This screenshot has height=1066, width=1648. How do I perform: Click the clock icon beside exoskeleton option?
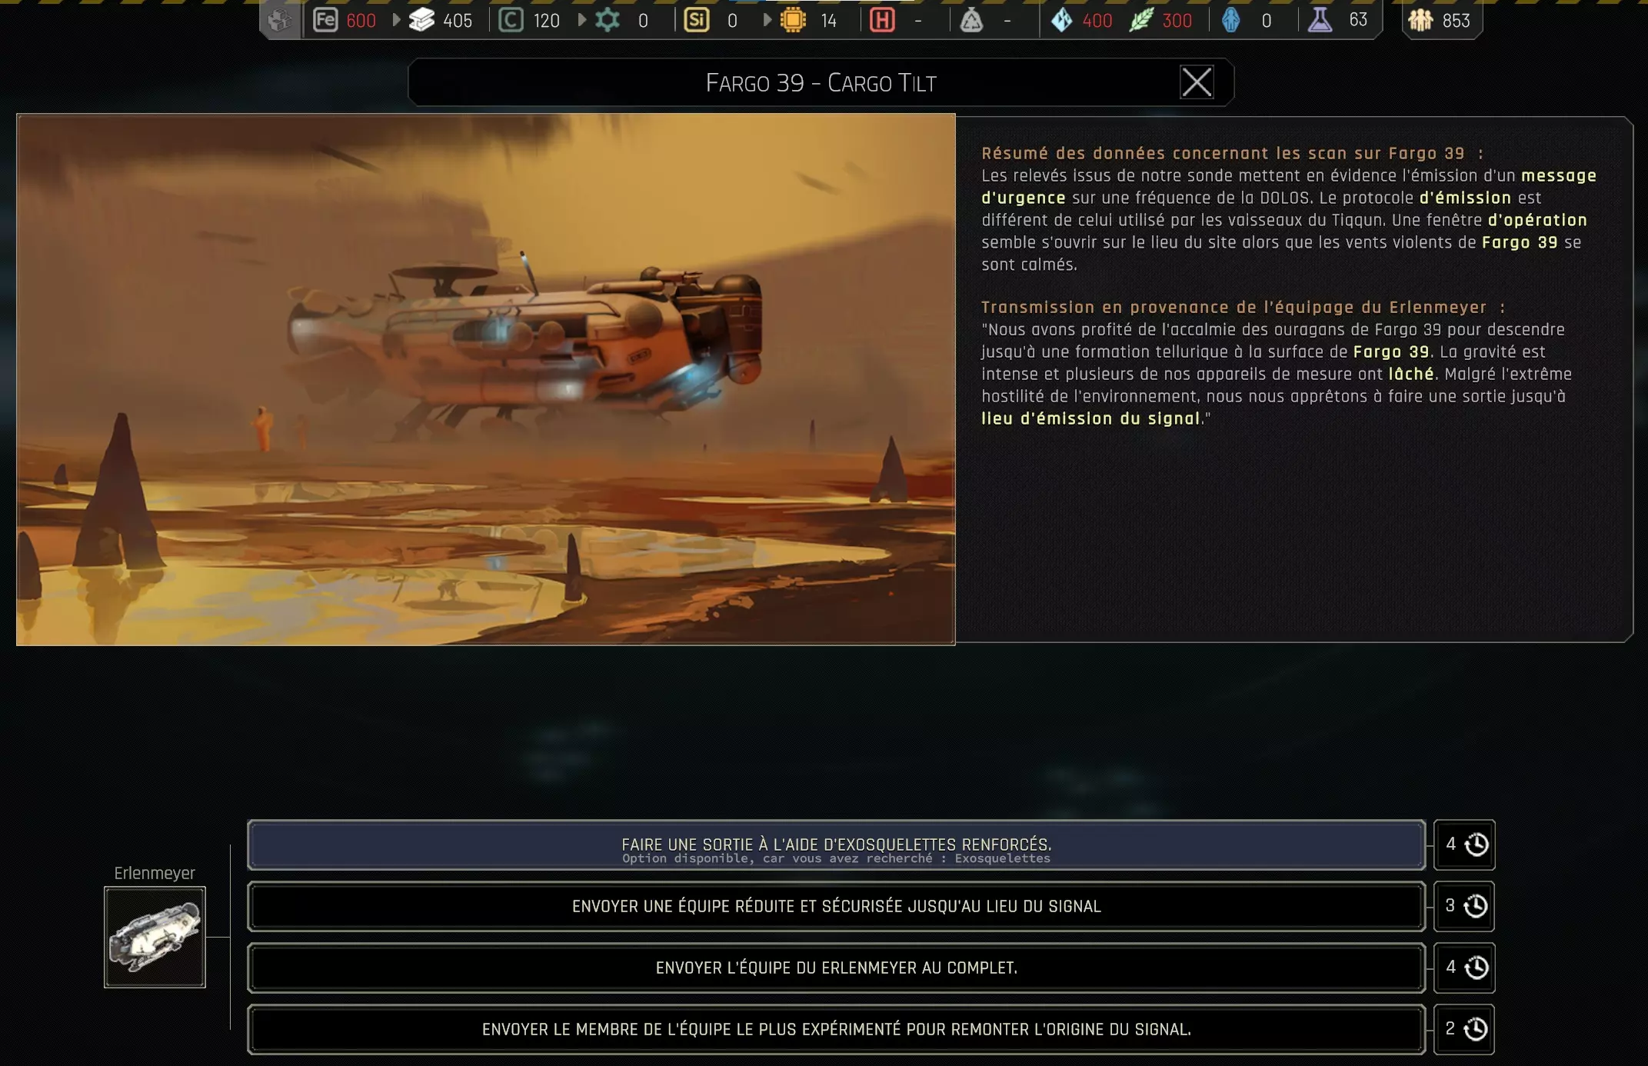[1476, 844]
